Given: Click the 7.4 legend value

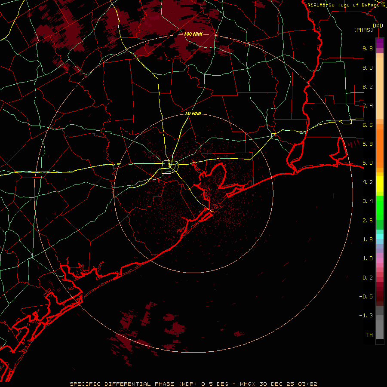Looking at the screenshot, I should 368,106.
